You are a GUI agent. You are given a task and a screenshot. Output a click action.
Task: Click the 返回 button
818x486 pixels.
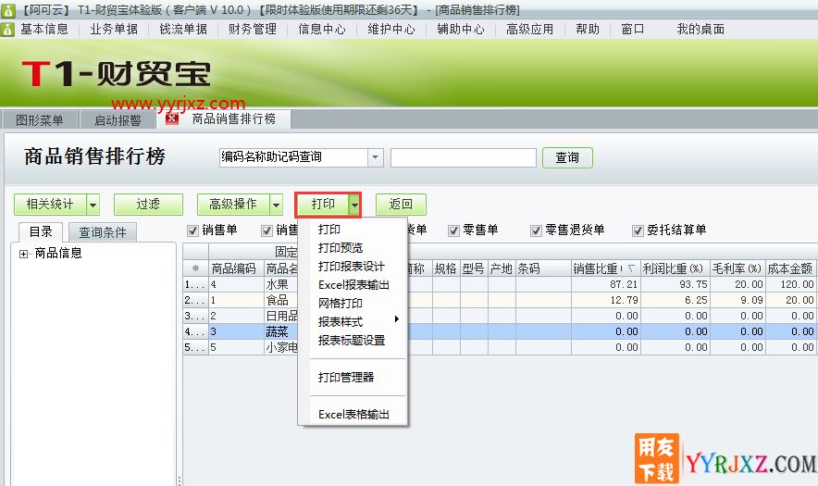401,205
